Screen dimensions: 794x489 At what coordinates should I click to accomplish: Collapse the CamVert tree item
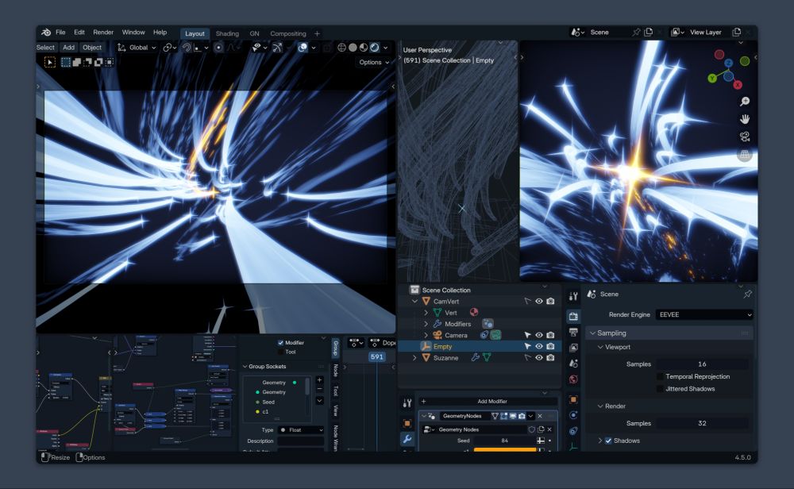(x=414, y=301)
